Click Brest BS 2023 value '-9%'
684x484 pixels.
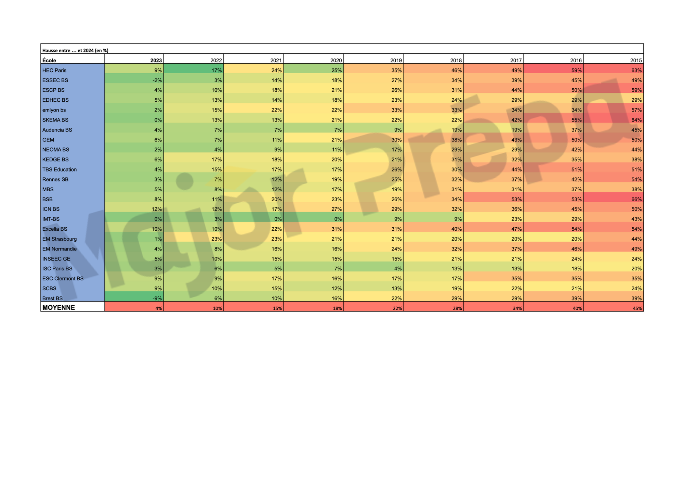click(157, 298)
